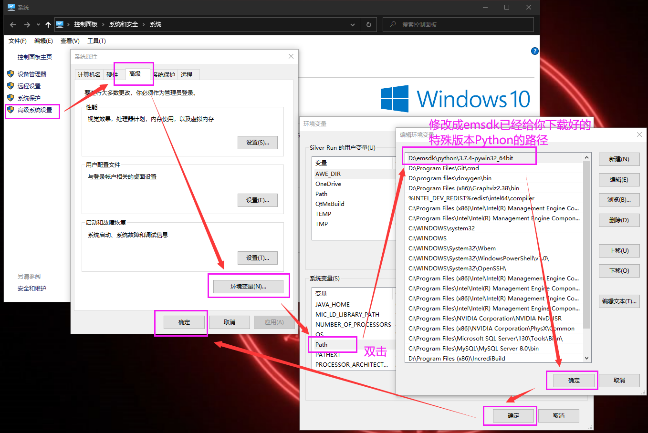Click the forward navigation arrow

pyautogui.click(x=27, y=25)
